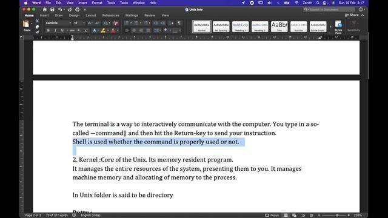This screenshot has height=218, width=388.
Task: Apply the Heading 1 style
Action: pos(241,27)
